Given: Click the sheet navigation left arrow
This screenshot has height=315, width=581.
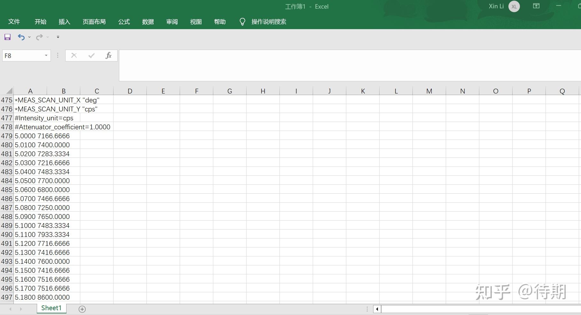Looking at the screenshot, I should click(10, 308).
